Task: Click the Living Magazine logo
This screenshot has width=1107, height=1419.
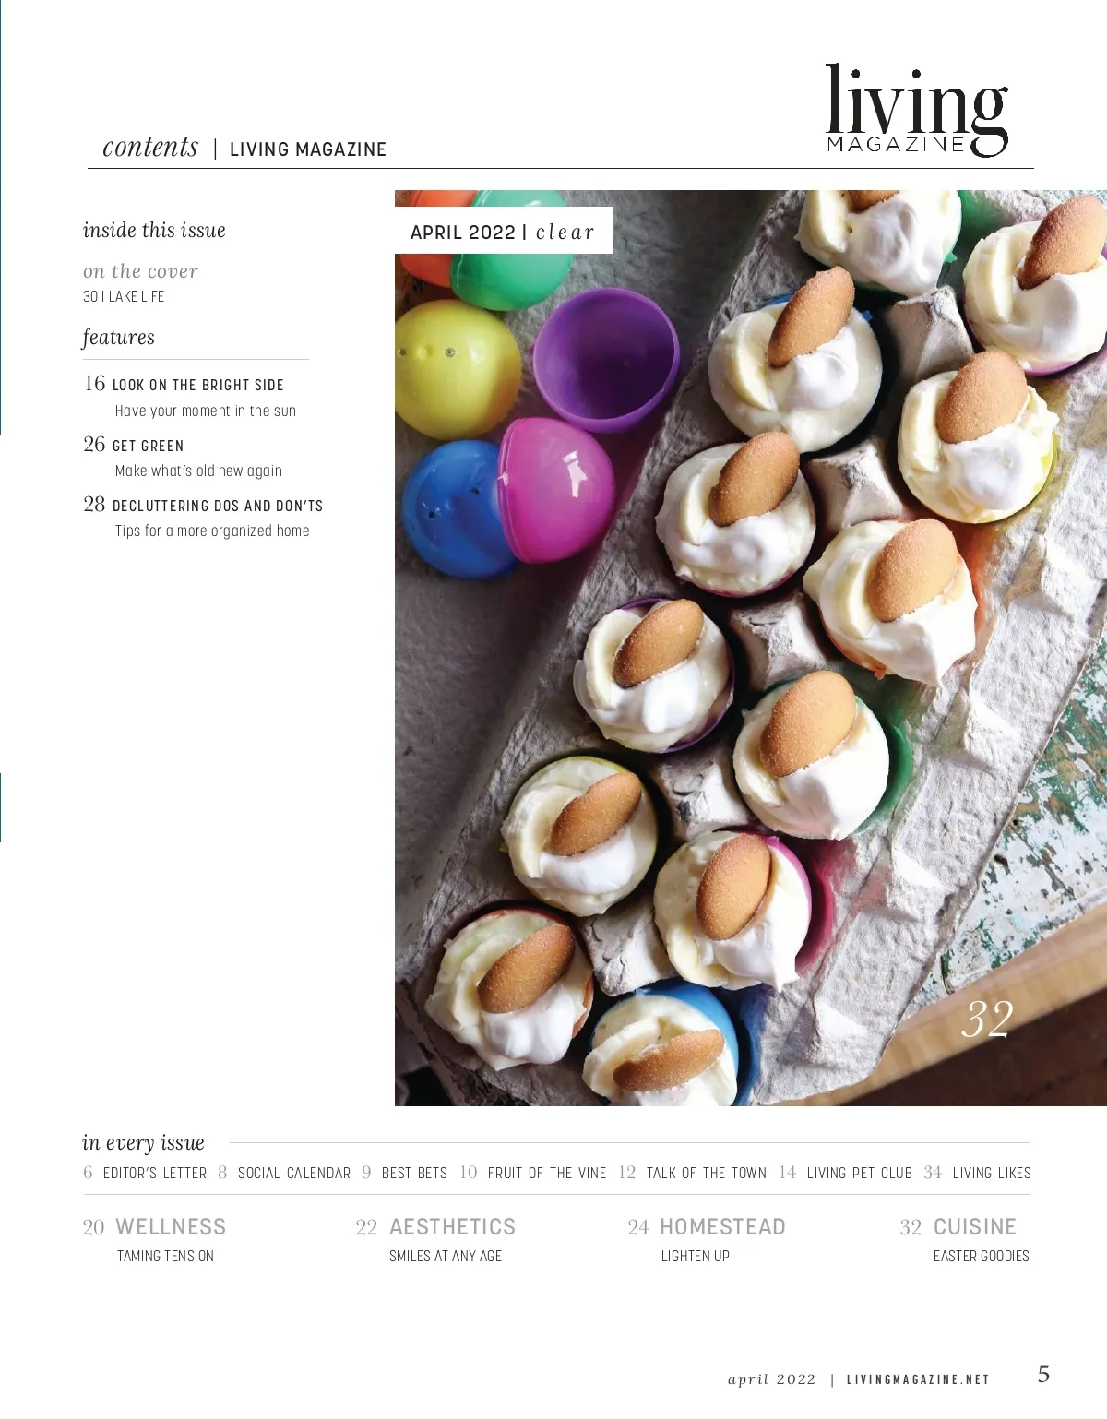Action: pos(917,110)
